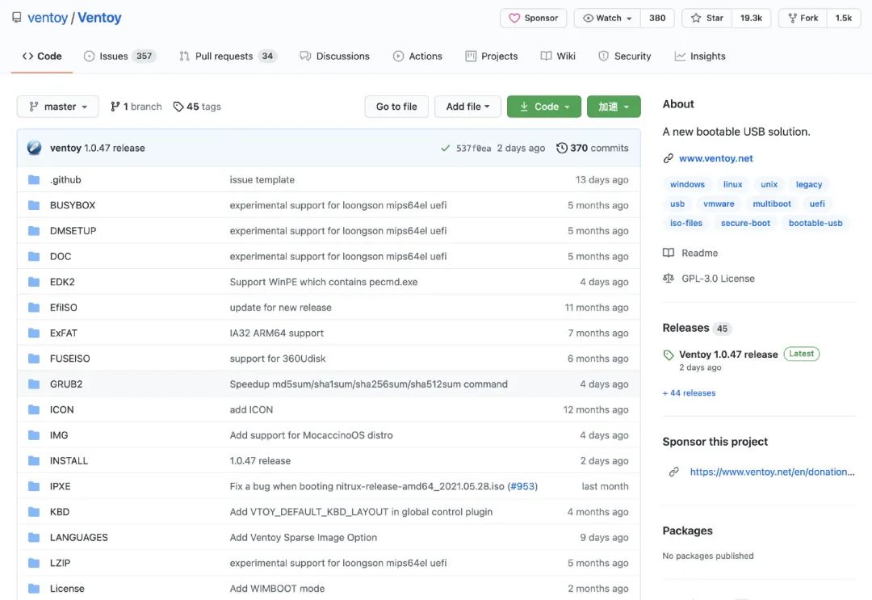This screenshot has height=600, width=872.
Task: Click the link icon beside www.ventoy.net
Action: pos(669,158)
